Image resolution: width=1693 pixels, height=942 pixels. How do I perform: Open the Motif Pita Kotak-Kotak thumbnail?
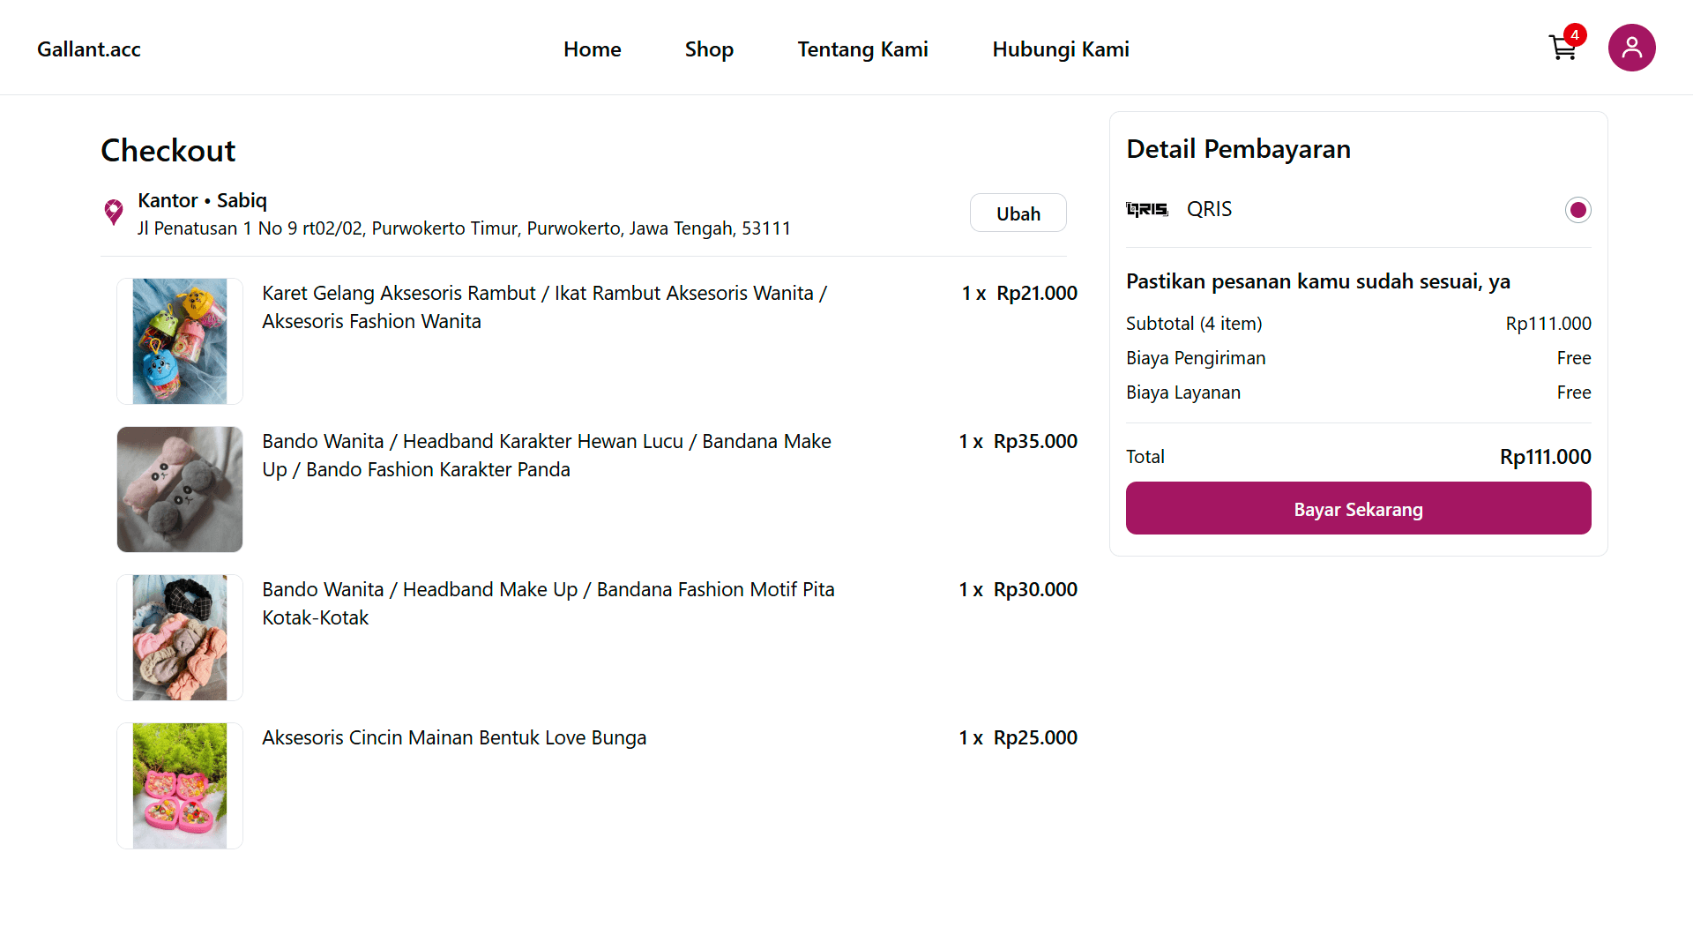tap(180, 638)
